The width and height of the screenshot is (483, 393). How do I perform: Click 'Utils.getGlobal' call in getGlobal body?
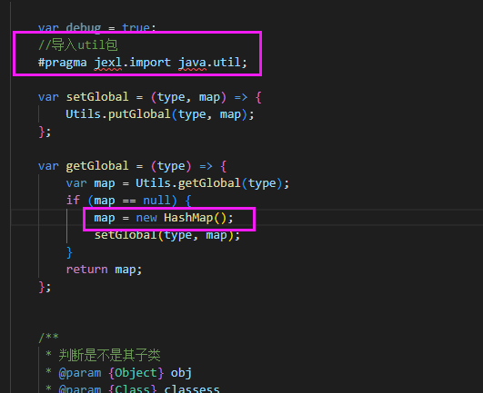click(x=188, y=183)
